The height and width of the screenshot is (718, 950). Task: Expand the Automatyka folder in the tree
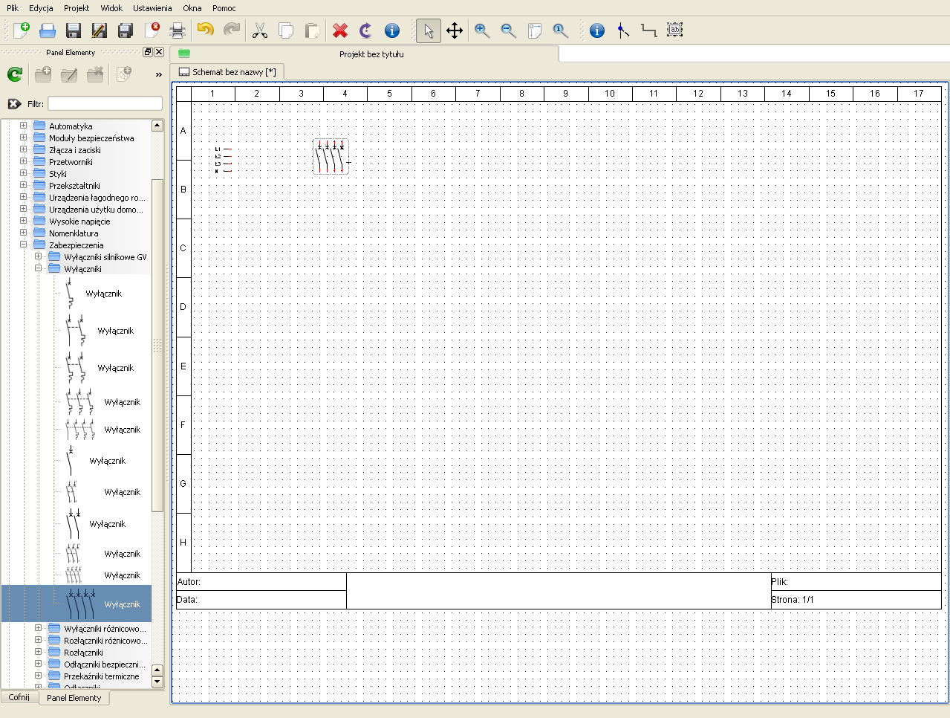tap(23, 126)
